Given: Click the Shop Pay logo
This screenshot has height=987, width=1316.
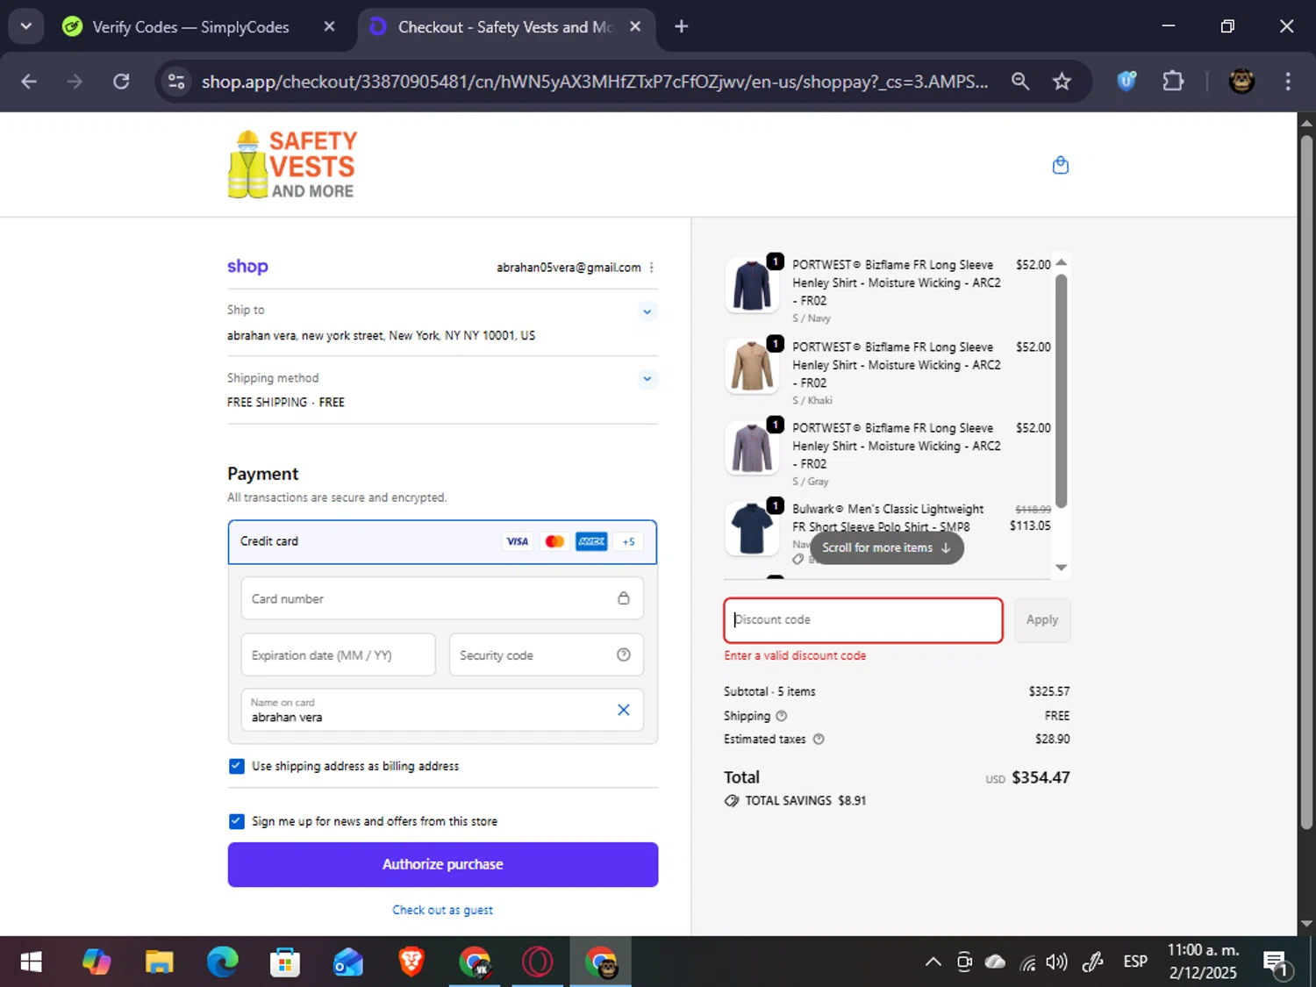Looking at the screenshot, I should tap(247, 267).
